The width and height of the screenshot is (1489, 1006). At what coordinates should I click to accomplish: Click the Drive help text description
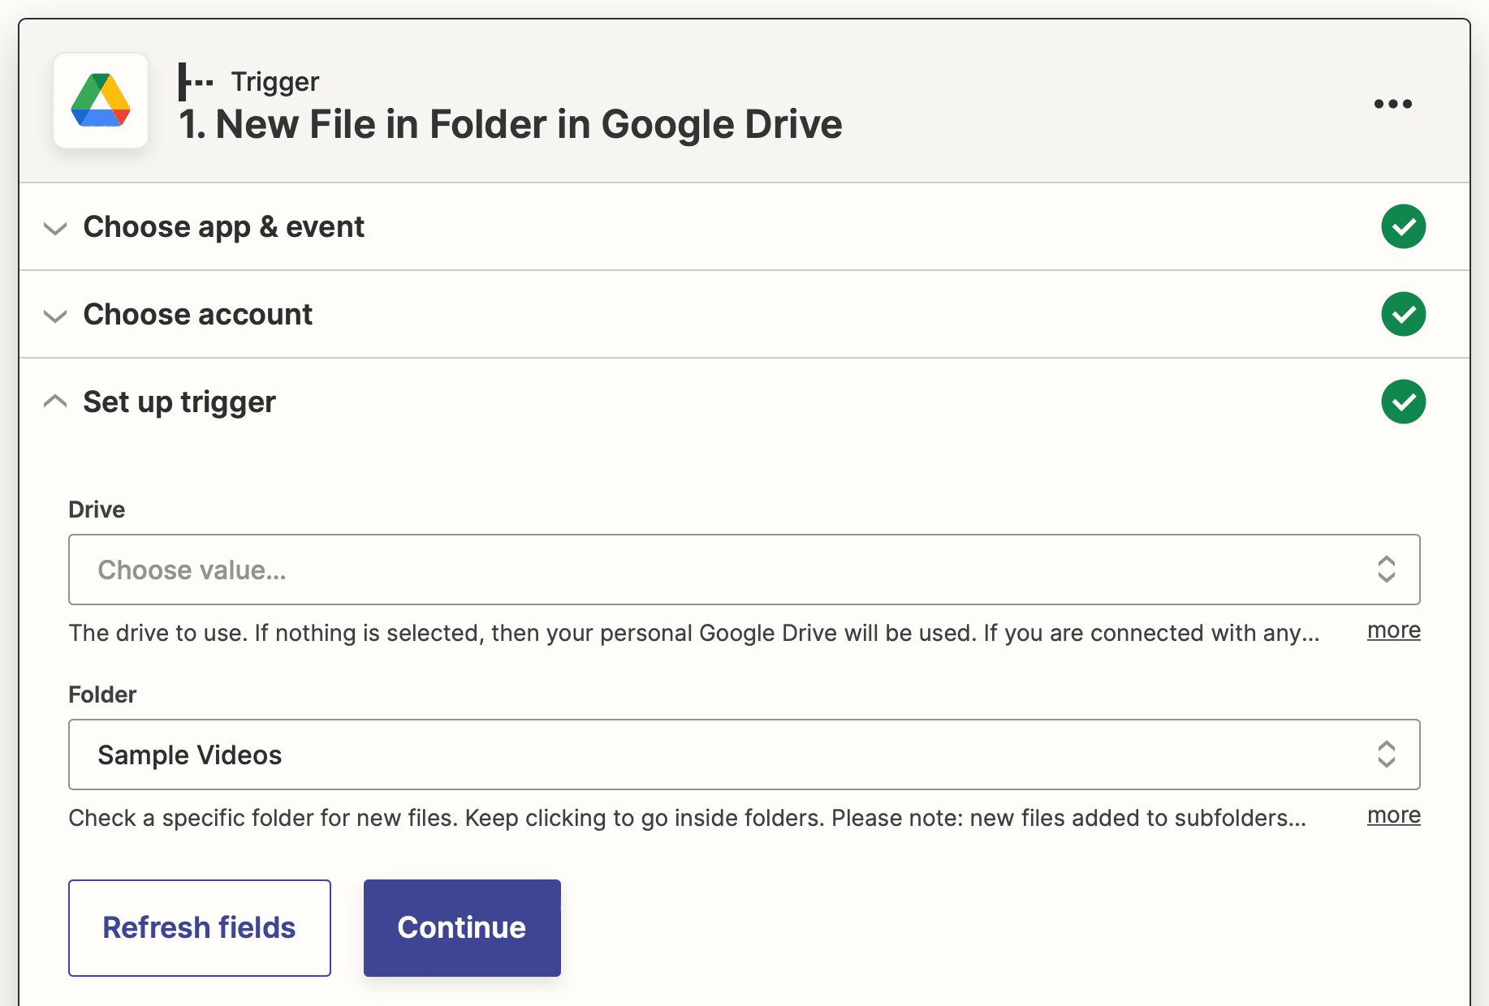coord(694,633)
